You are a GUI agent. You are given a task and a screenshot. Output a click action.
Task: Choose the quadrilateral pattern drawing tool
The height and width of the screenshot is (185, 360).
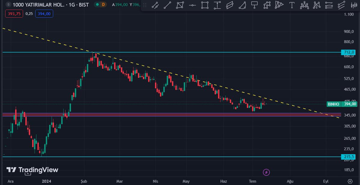(180, 5)
